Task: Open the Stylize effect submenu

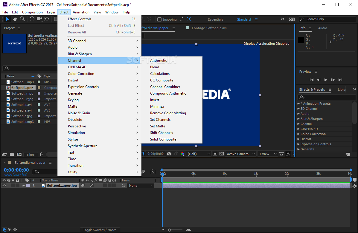Action: point(100,139)
